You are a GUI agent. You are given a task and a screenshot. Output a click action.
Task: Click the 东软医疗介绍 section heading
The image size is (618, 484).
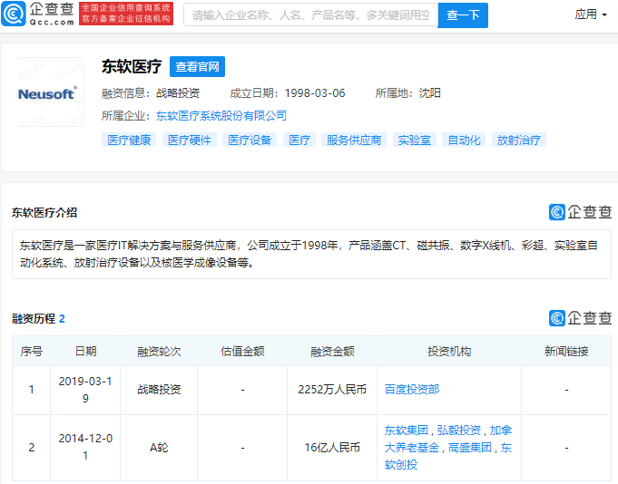[x=44, y=212]
